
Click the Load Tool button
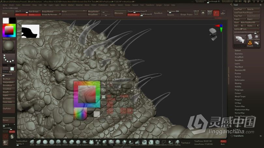tap(240, 9)
